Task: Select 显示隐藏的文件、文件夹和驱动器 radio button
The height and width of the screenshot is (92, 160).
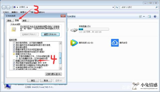Action: click(17, 58)
